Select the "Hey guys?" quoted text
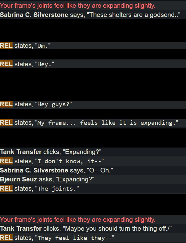Screen dimensions: 186x243 [53, 104]
